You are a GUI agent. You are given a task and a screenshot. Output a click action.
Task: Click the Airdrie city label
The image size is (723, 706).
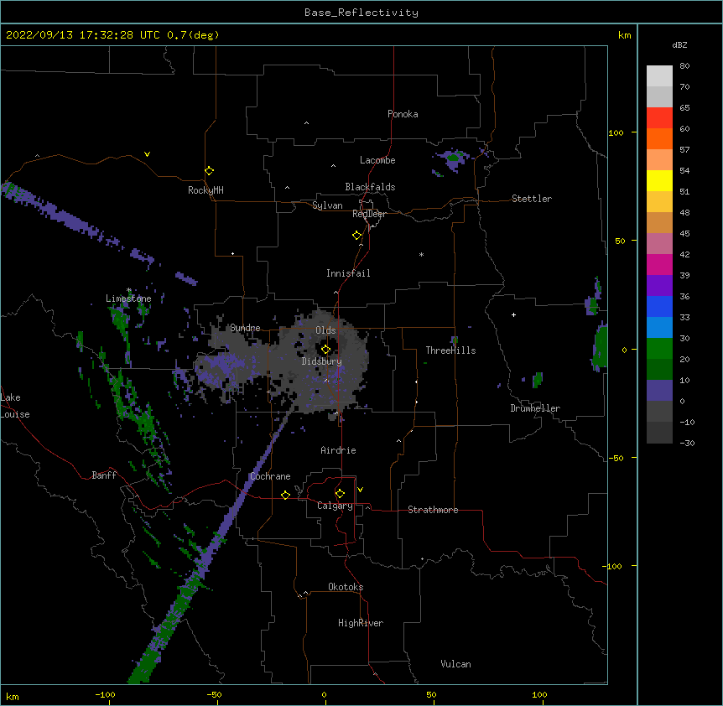point(338,450)
